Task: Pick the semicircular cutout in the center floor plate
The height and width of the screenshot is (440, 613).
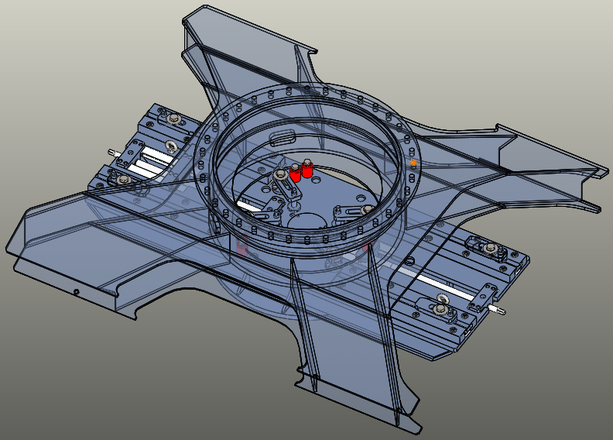Action: (x=307, y=221)
